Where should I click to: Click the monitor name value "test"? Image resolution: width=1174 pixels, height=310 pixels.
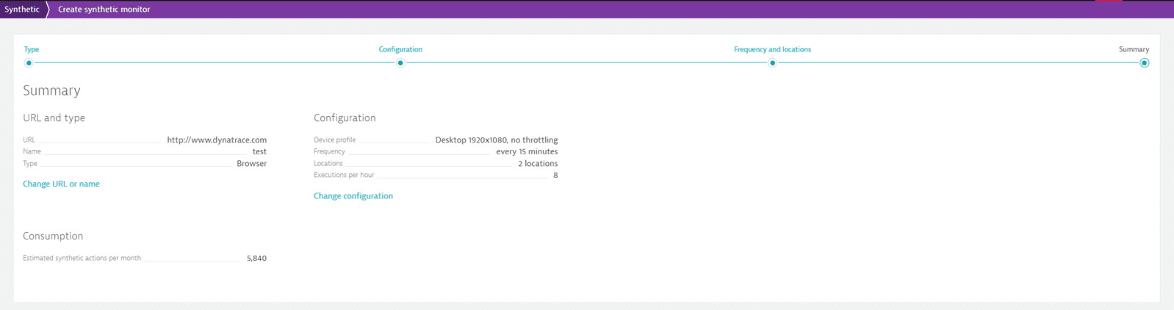[x=259, y=151]
